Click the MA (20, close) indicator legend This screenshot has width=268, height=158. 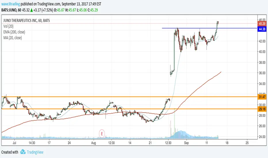click(13, 38)
